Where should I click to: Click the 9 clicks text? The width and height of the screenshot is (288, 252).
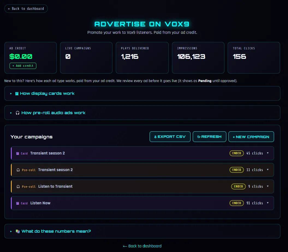pyautogui.click(x=256, y=186)
